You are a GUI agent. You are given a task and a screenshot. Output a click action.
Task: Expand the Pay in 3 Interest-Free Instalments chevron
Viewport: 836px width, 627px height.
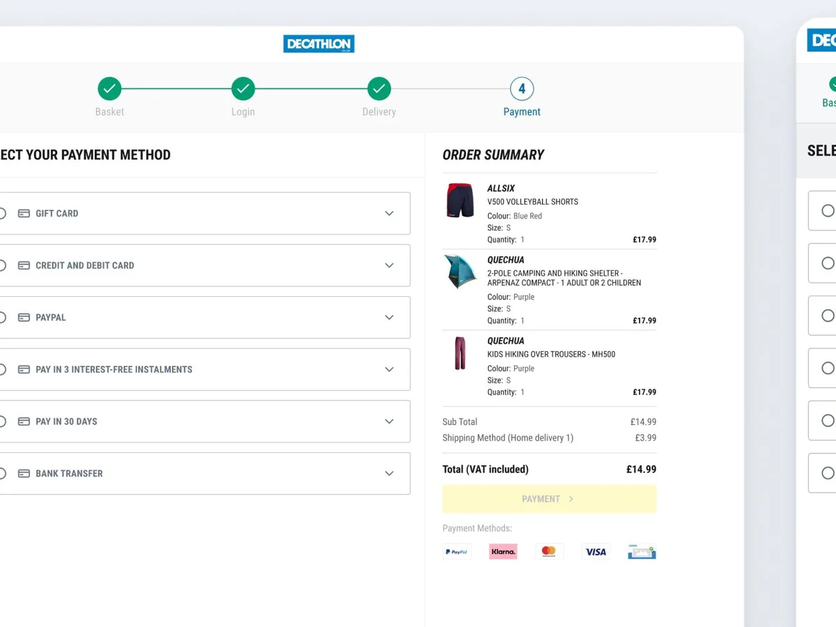pos(389,369)
